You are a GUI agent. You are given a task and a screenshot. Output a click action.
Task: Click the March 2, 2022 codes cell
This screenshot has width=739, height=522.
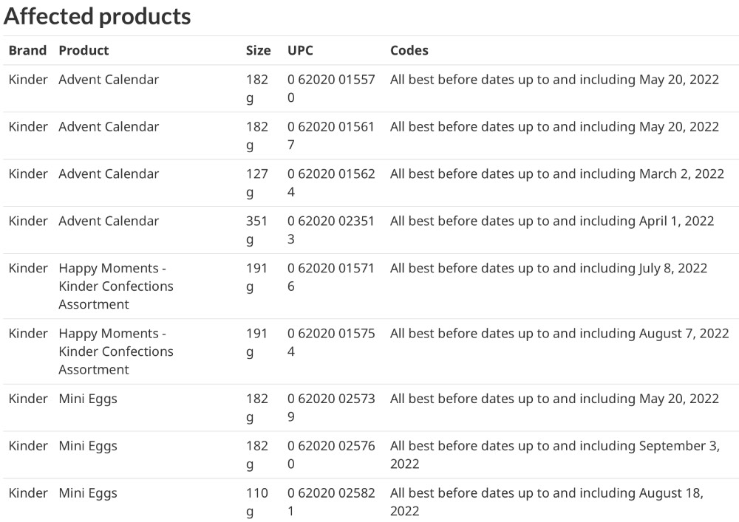coord(557,174)
